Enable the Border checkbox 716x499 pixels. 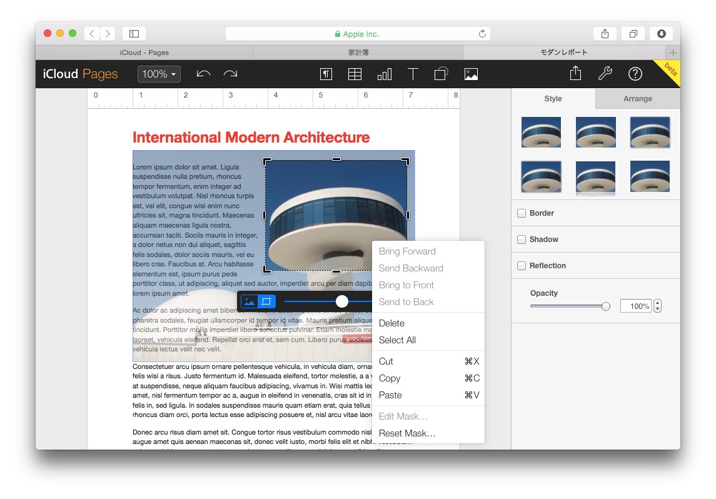(522, 213)
